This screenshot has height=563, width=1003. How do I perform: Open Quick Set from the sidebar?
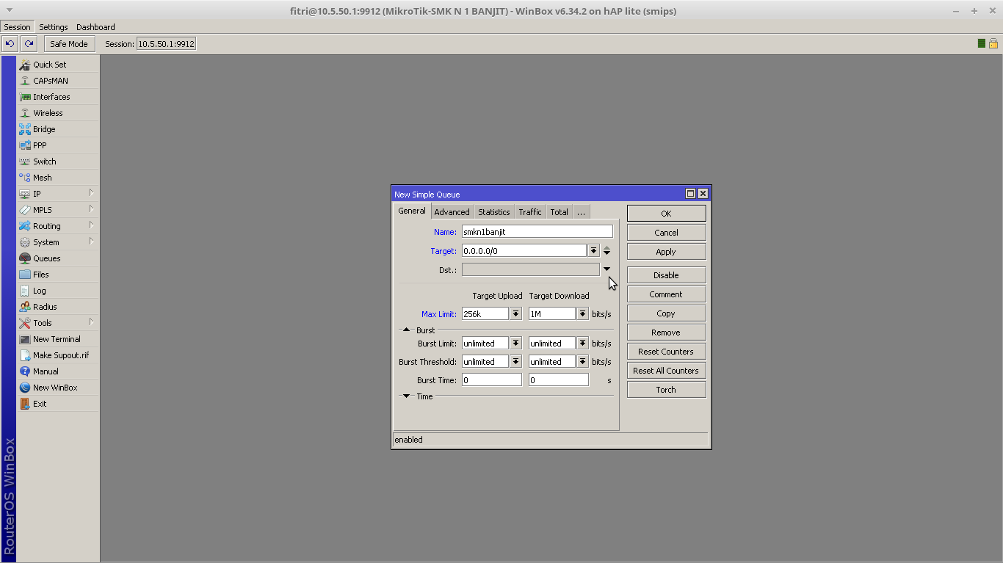tap(57, 65)
